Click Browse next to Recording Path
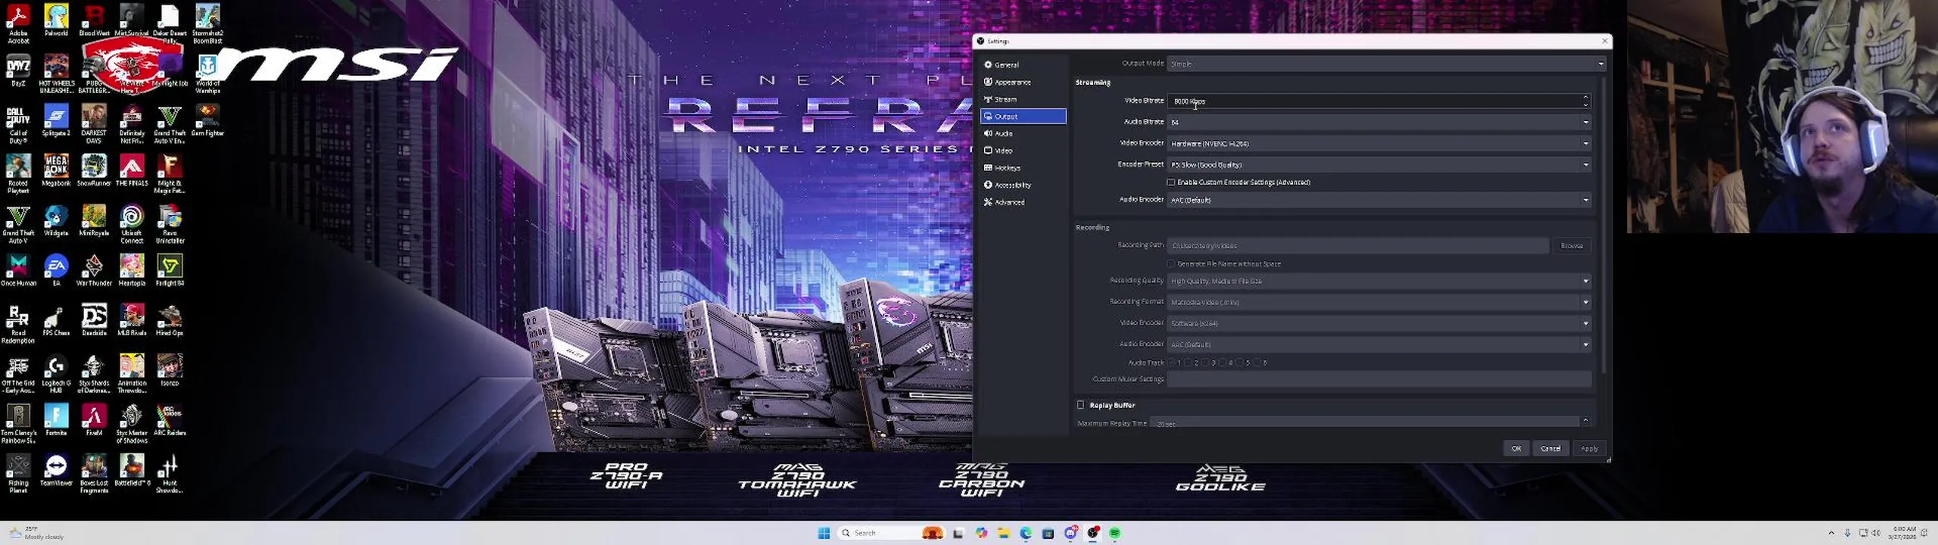The image size is (1938, 545). [x=1572, y=246]
